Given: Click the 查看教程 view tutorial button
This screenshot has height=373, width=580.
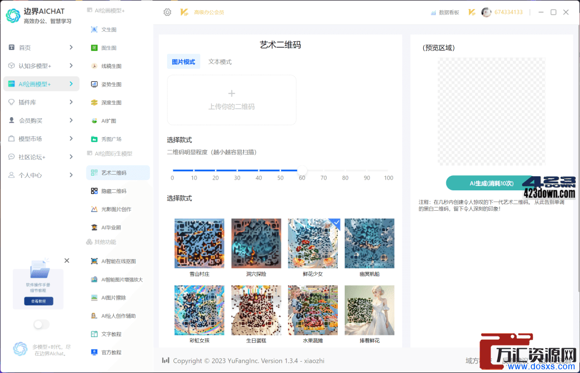Looking at the screenshot, I should (39, 301).
